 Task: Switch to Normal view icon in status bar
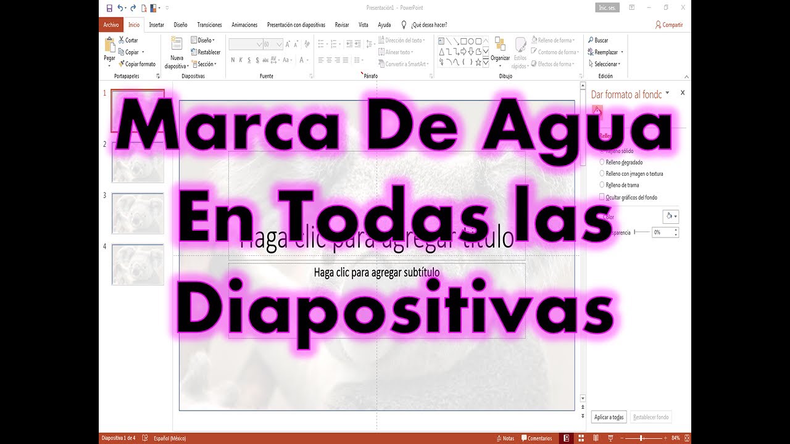566,438
